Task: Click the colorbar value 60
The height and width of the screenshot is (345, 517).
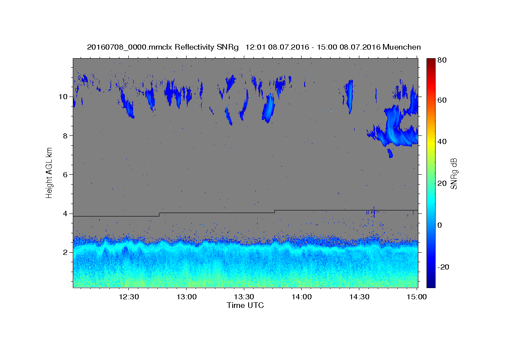Action: pyautogui.click(x=443, y=100)
